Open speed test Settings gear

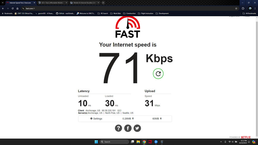pyautogui.click(x=96, y=118)
